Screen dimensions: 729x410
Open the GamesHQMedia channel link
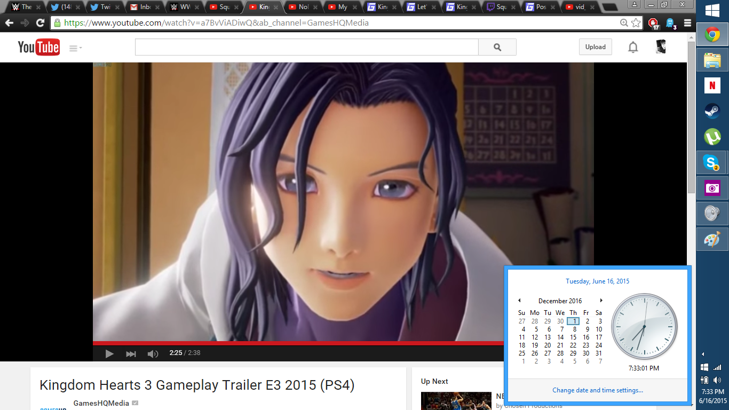101,403
